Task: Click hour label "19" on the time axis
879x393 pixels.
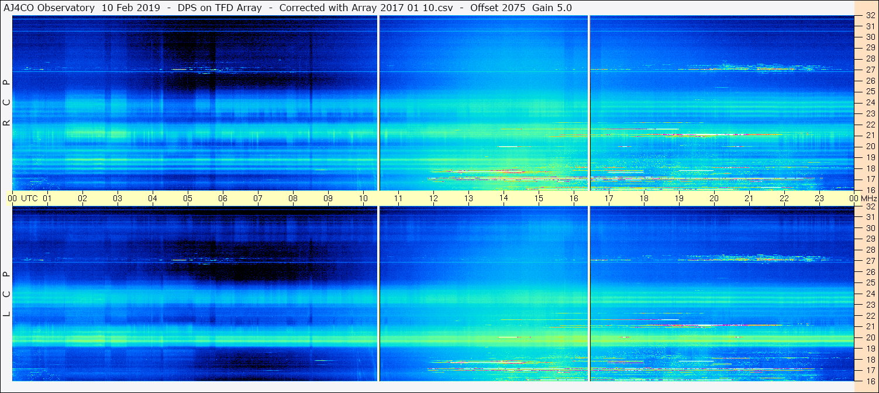Action: [x=679, y=198]
